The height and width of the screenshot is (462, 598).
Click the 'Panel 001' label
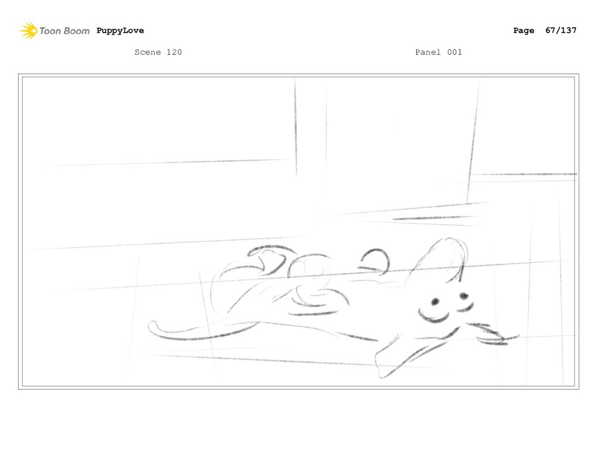point(439,52)
